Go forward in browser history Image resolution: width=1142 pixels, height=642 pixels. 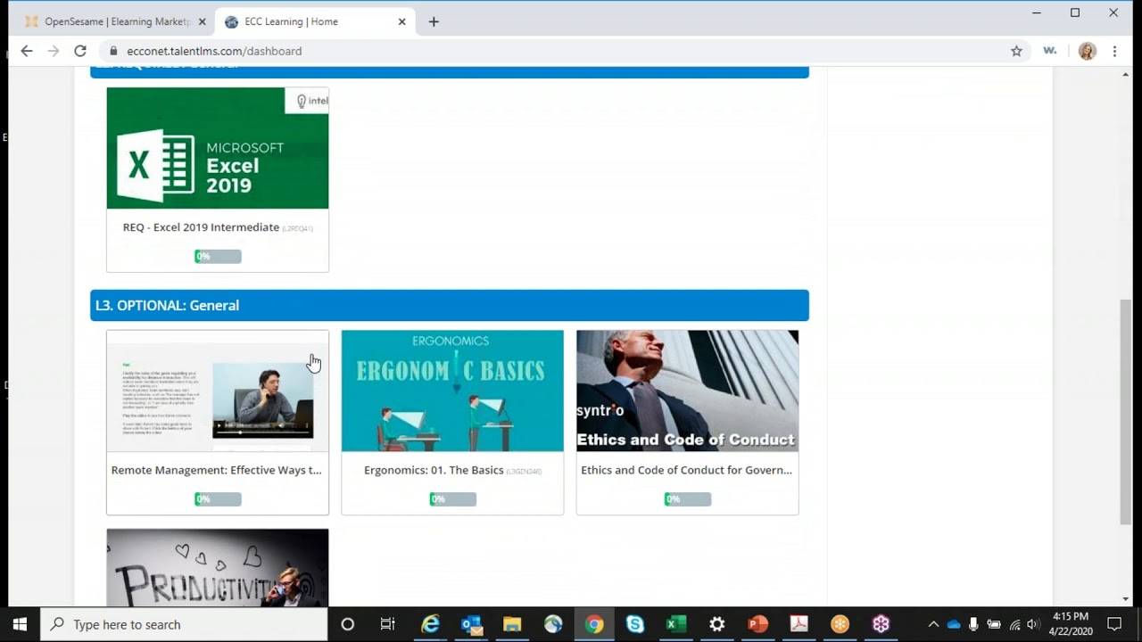tap(54, 51)
